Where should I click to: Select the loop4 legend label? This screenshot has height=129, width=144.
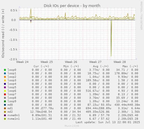[x=12, y=84]
